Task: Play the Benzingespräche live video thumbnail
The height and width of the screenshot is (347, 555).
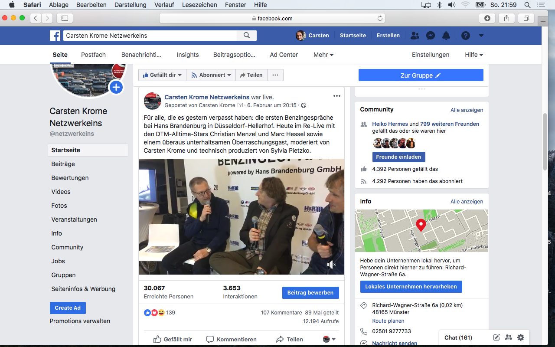Action: 242,216
